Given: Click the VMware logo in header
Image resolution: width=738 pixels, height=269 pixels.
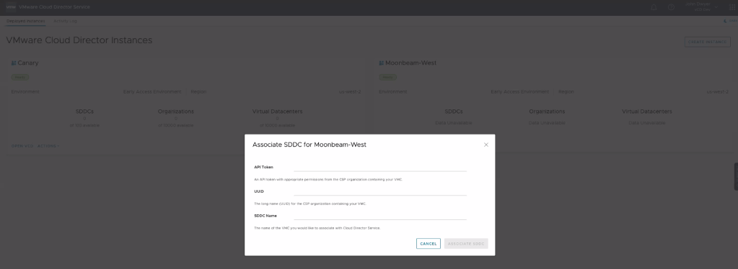Looking at the screenshot, I should click(x=11, y=7).
